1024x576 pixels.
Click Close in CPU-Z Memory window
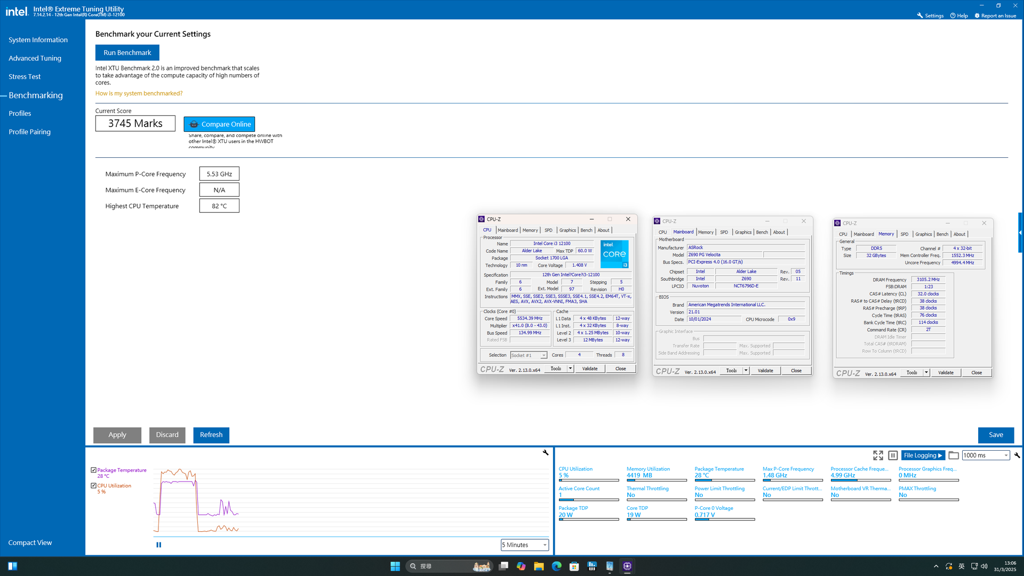pos(977,373)
